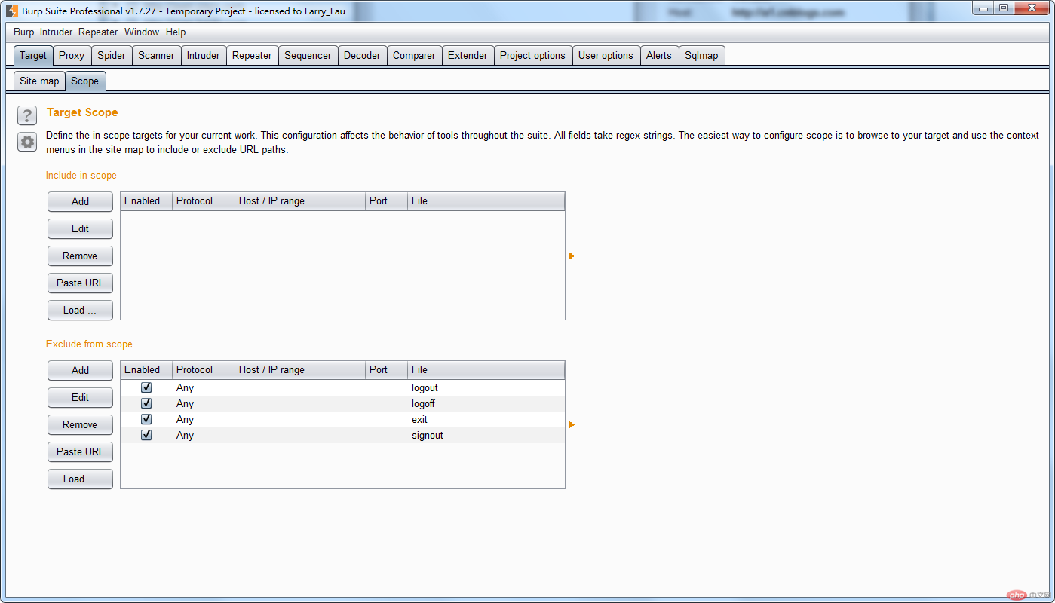Toggle the signout exclusion checkbox
Viewport: 1055px width, 603px height.
pyautogui.click(x=146, y=435)
